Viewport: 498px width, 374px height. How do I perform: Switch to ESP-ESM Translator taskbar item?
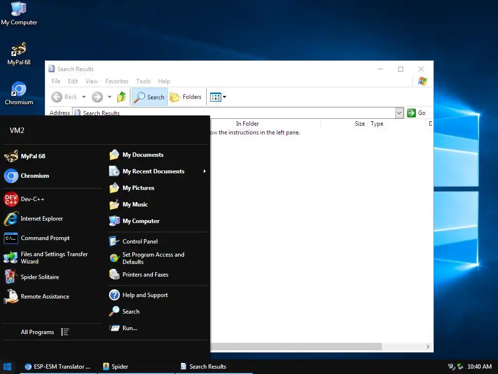point(58,367)
